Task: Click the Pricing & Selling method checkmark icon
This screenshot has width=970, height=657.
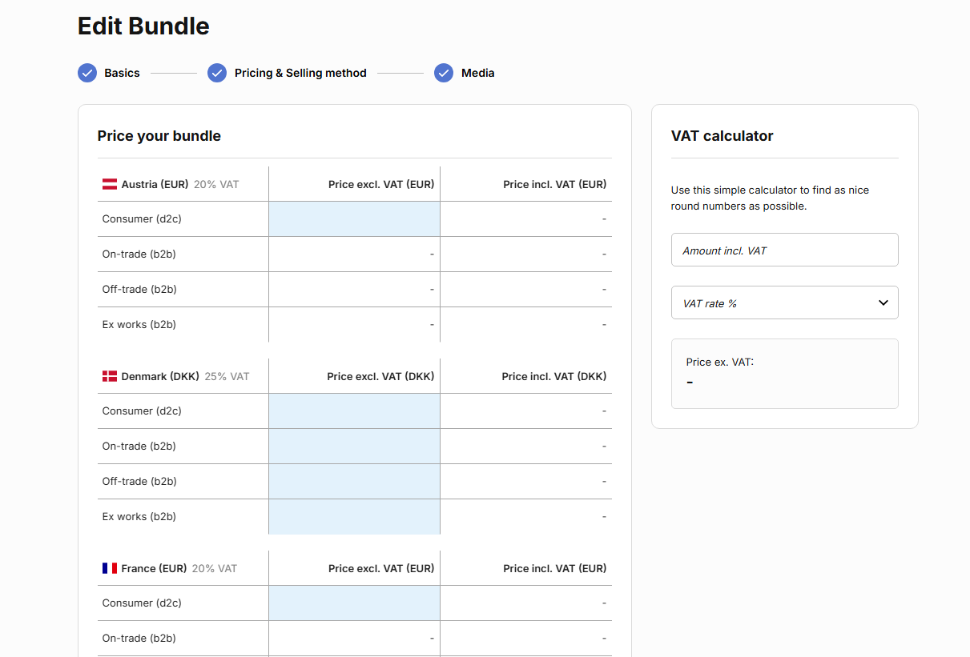Action: click(217, 73)
